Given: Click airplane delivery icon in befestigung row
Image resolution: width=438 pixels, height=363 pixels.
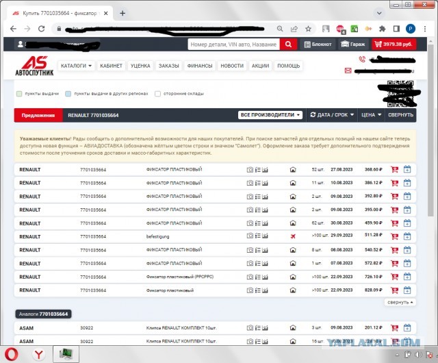Looking at the screenshot, I should tap(293, 236).
